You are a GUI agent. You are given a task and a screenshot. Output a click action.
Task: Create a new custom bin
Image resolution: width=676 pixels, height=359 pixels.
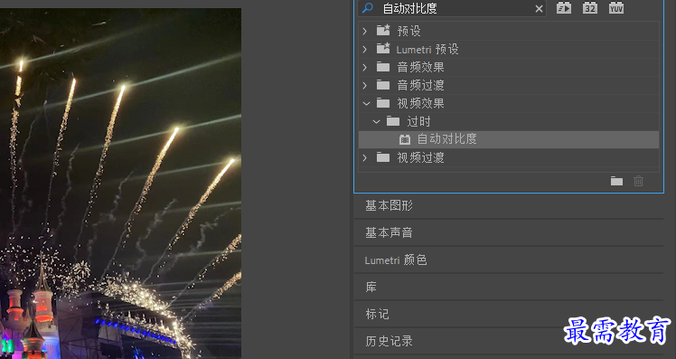click(x=616, y=181)
